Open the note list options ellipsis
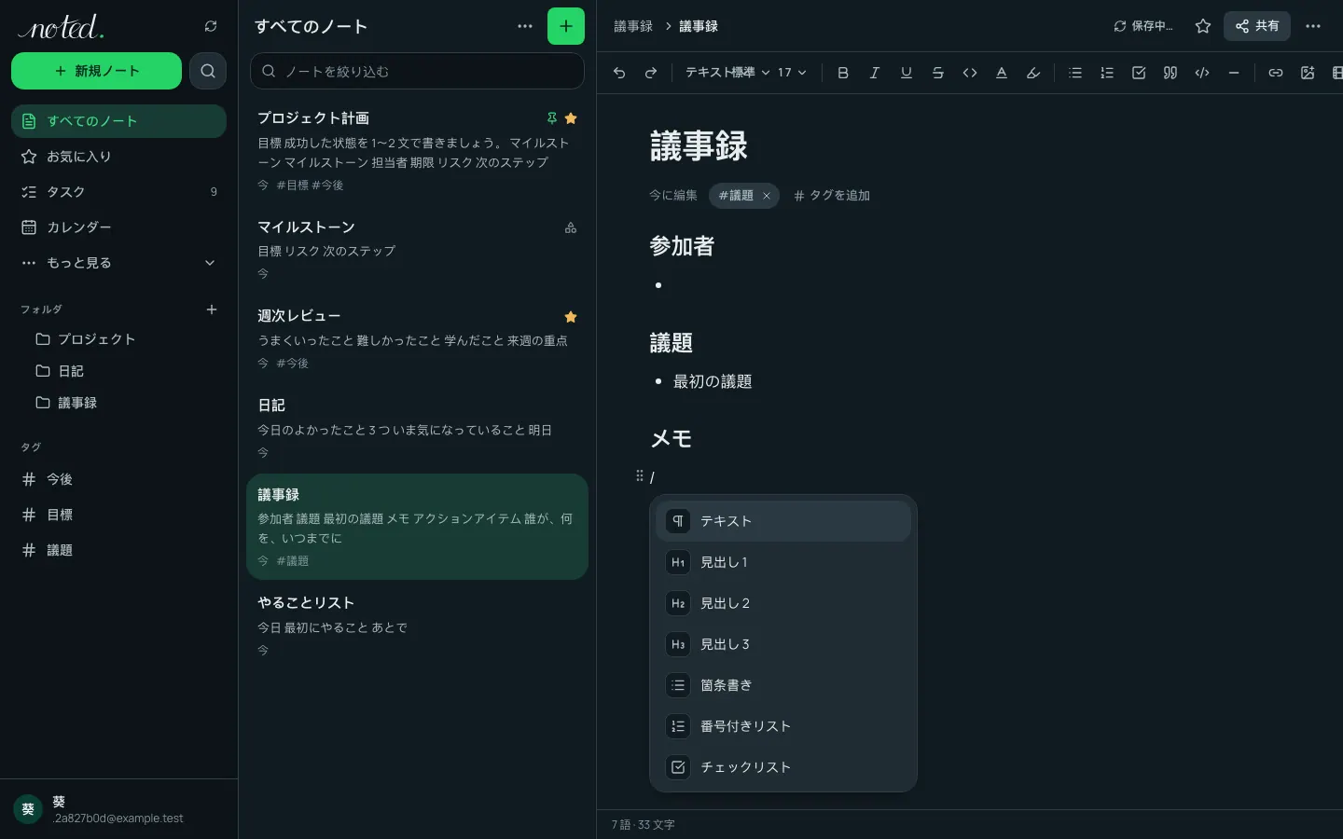The width and height of the screenshot is (1343, 839). point(525,26)
